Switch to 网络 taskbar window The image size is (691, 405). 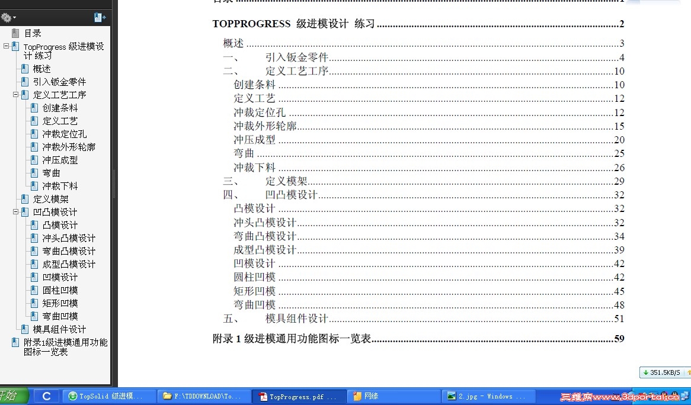[x=393, y=396]
